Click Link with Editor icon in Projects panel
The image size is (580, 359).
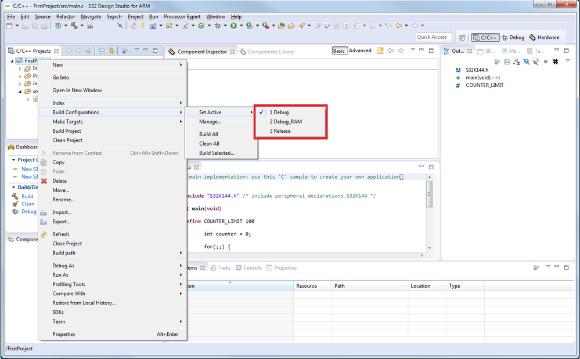coord(111,51)
